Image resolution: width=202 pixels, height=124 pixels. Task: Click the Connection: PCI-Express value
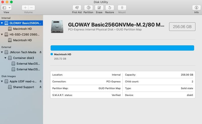pyautogui.click(x=113, y=82)
